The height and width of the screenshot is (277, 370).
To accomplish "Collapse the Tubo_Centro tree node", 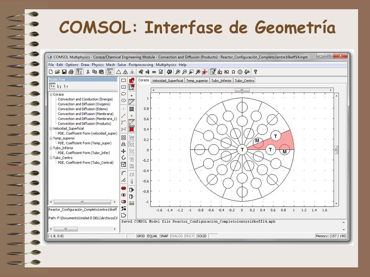I will click(x=51, y=158).
